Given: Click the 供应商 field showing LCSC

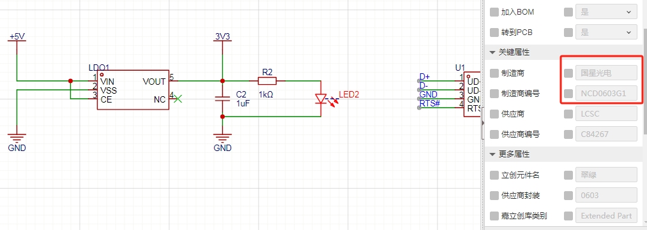Looking at the screenshot, I should click(606, 113).
